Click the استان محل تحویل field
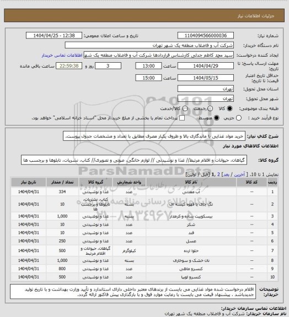The image size is (289, 317). pyautogui.click(x=206, y=89)
